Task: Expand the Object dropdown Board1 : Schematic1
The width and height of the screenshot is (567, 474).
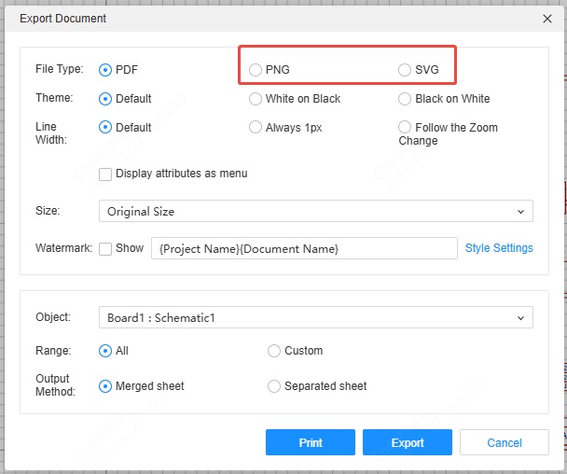Action: (315, 318)
